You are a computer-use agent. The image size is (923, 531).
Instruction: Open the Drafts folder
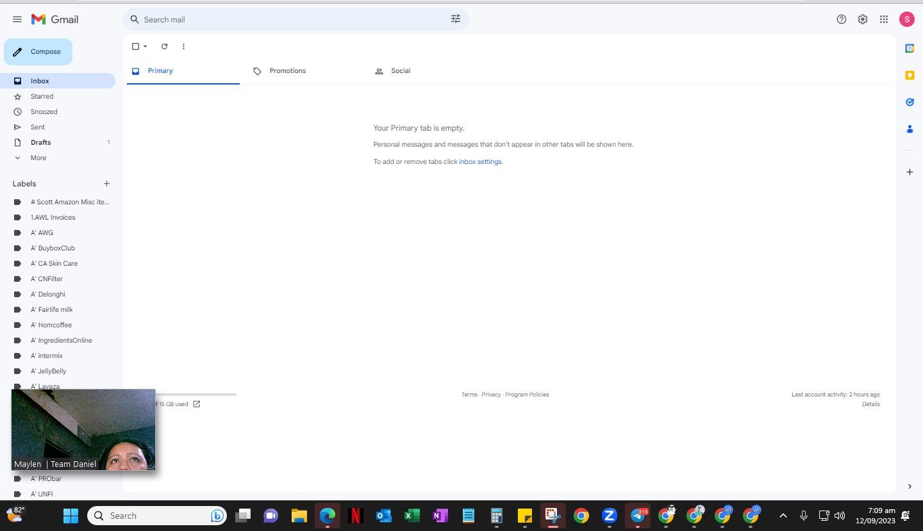click(58, 142)
